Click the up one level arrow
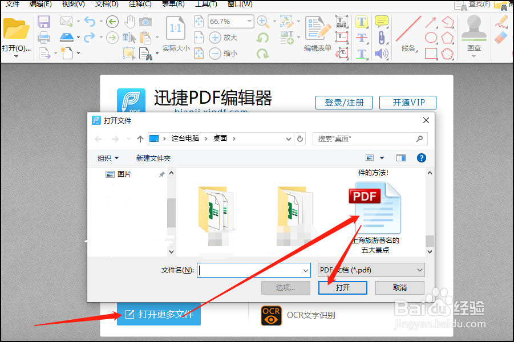 click(x=140, y=139)
